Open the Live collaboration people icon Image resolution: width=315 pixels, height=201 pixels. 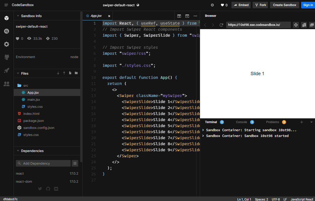click(7, 84)
